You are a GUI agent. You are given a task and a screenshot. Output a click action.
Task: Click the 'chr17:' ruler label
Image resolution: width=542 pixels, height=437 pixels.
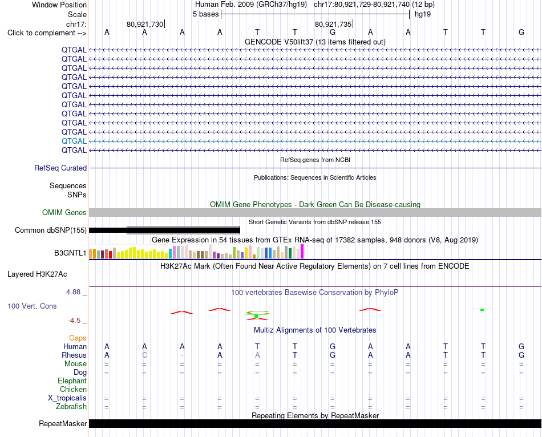click(x=76, y=24)
